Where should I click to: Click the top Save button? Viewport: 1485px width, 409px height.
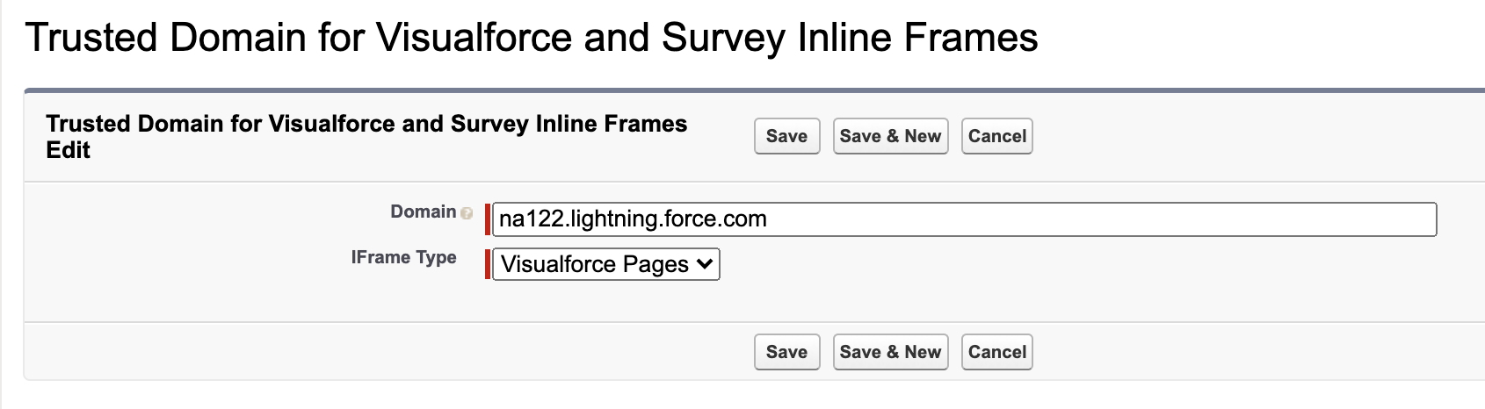[786, 136]
